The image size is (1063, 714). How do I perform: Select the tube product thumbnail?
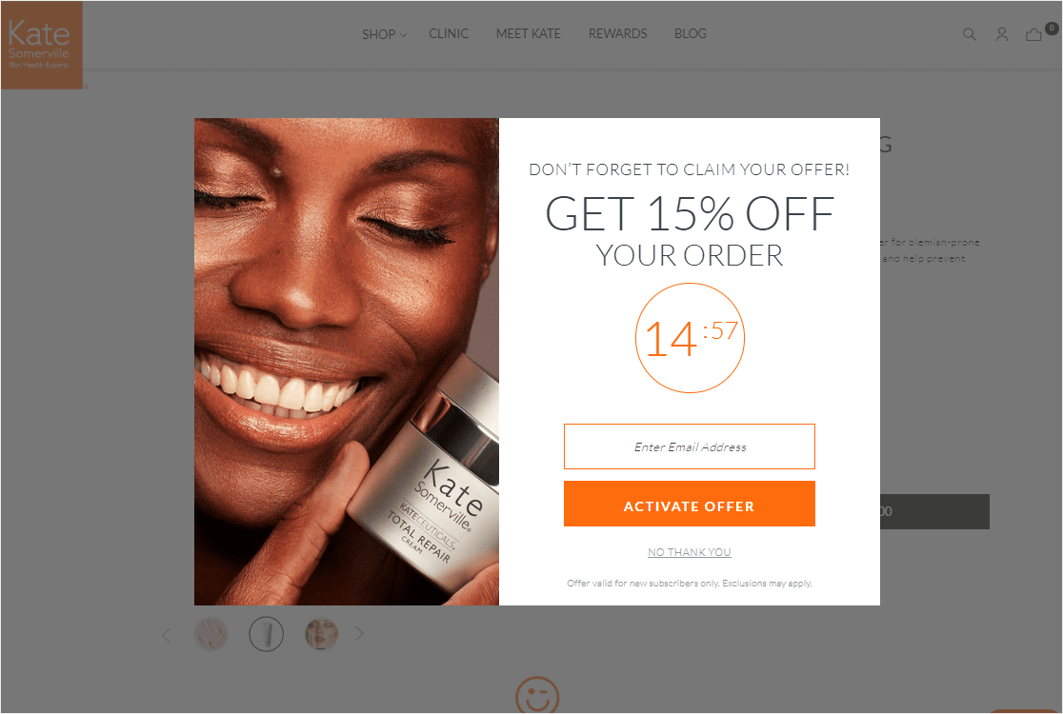(267, 635)
